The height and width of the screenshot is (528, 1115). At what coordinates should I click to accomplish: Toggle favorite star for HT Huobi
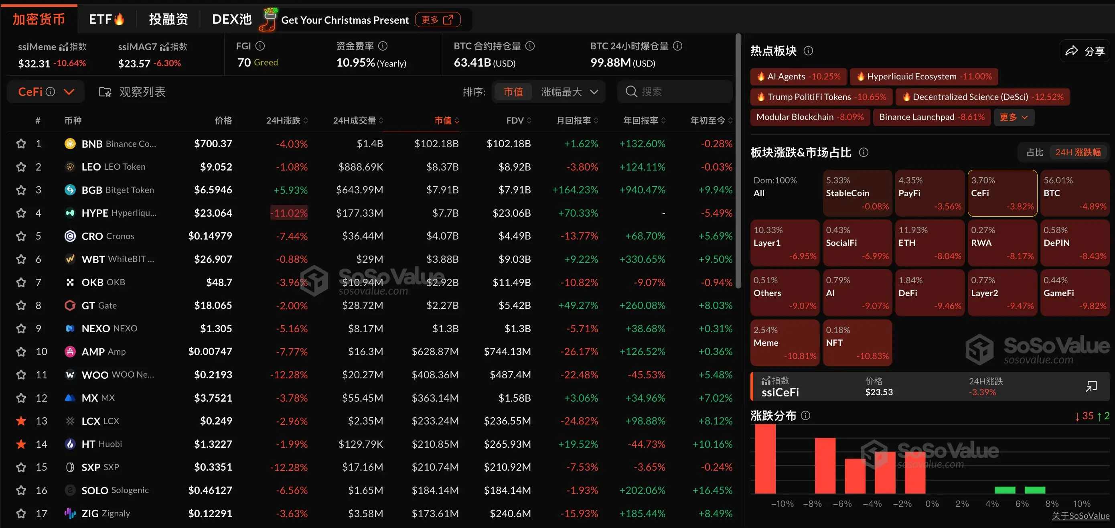[21, 444]
